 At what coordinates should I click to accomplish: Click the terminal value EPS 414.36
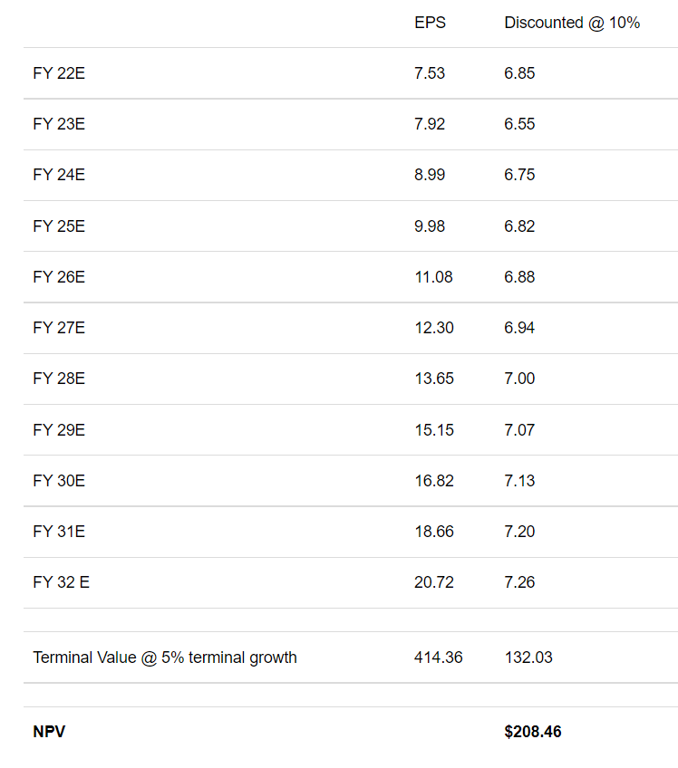[439, 658]
